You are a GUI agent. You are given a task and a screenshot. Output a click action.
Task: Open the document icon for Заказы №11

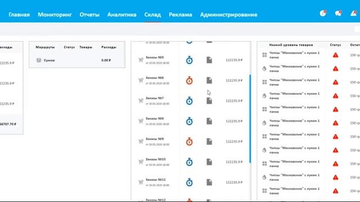pyautogui.click(x=209, y=182)
